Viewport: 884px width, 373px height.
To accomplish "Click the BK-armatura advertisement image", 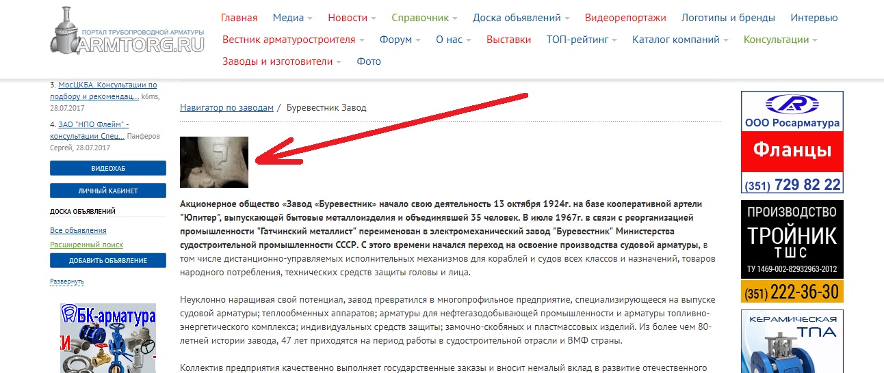I will [x=108, y=337].
